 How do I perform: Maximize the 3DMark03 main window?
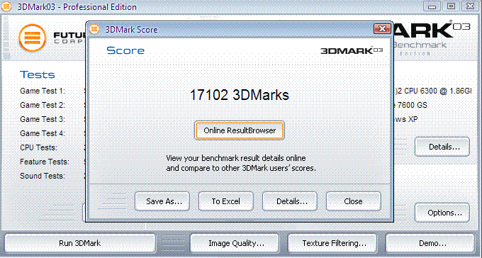(x=451, y=6)
